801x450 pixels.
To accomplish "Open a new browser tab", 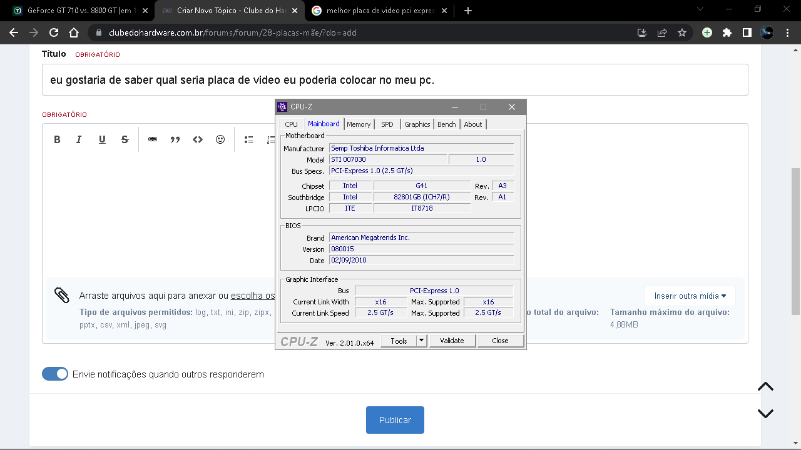I will 468,11.
